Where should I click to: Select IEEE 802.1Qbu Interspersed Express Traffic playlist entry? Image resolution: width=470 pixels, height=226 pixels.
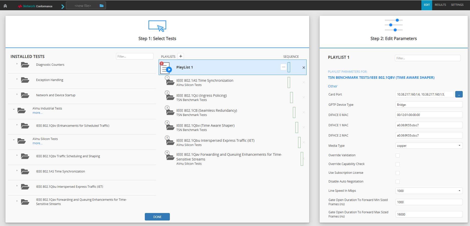click(215, 140)
